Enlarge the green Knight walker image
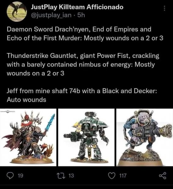This screenshot has width=173, height=189. tap(86, 137)
